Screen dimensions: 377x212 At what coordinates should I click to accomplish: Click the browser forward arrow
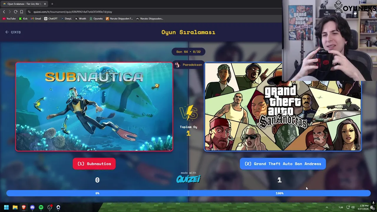pos(10,12)
